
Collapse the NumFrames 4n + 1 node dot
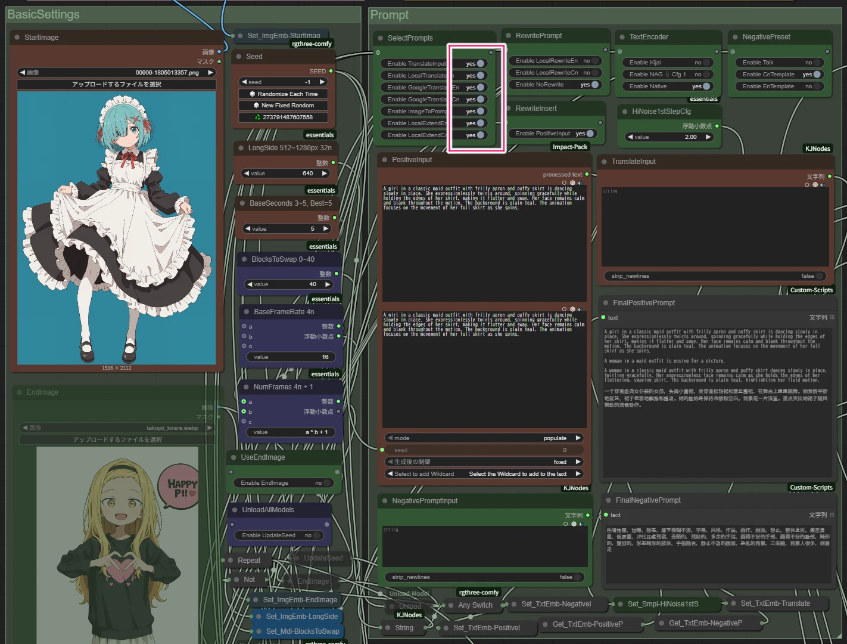(x=245, y=387)
